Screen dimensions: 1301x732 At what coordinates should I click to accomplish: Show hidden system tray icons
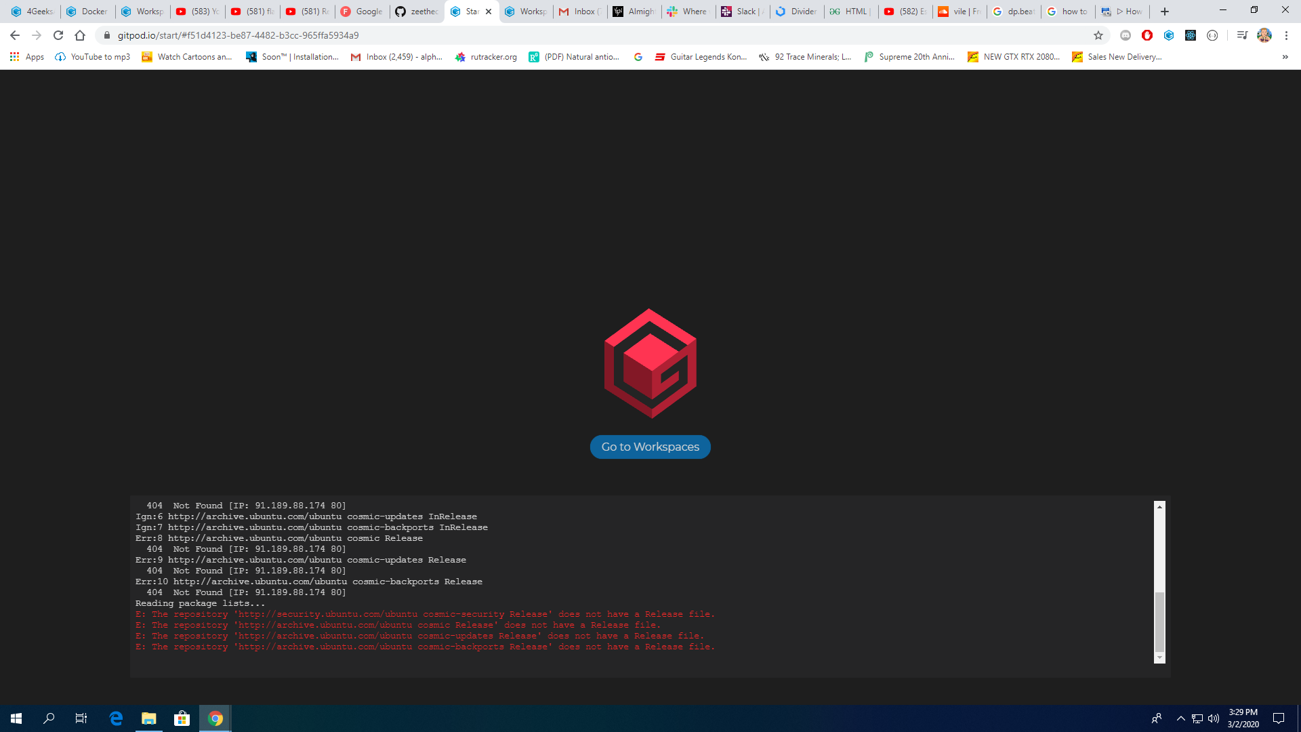[1181, 718]
